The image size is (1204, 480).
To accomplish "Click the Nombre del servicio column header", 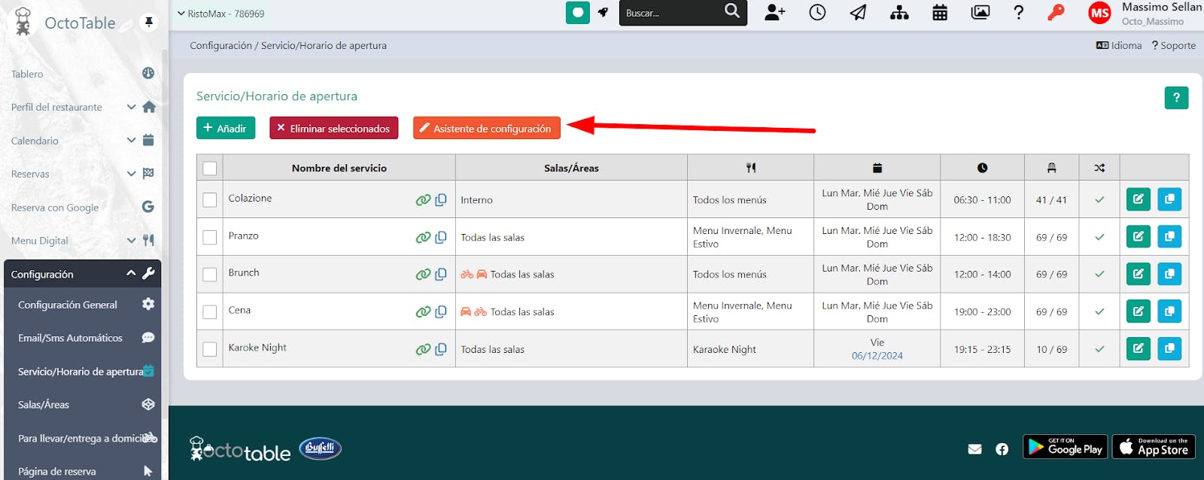I will pos(339,168).
